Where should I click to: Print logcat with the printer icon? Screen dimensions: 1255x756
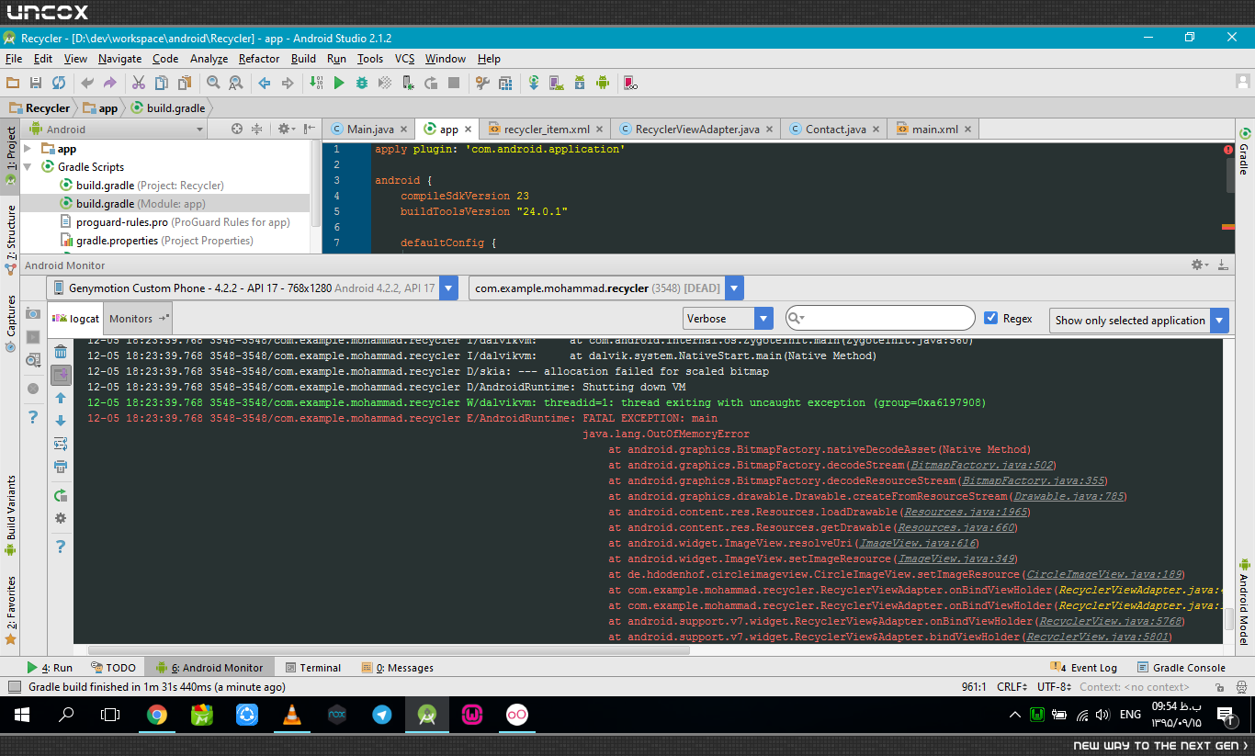tap(61, 467)
